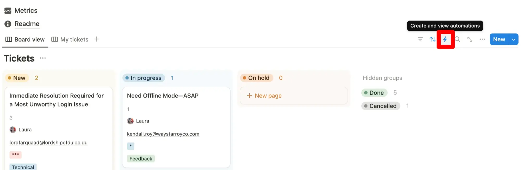
Task: Click the Readme info icon
Action: pos(8,24)
